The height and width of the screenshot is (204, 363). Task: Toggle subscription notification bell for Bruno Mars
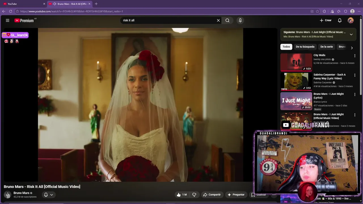pyautogui.click(x=46, y=195)
